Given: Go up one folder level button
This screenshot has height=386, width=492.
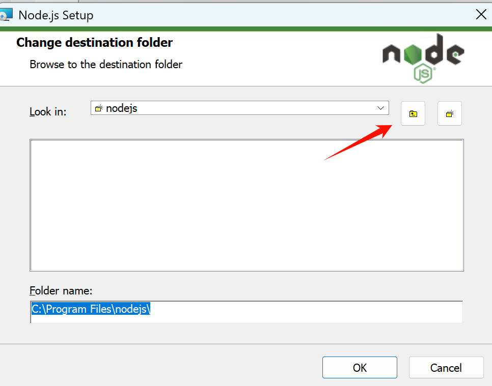Looking at the screenshot, I should (x=413, y=113).
